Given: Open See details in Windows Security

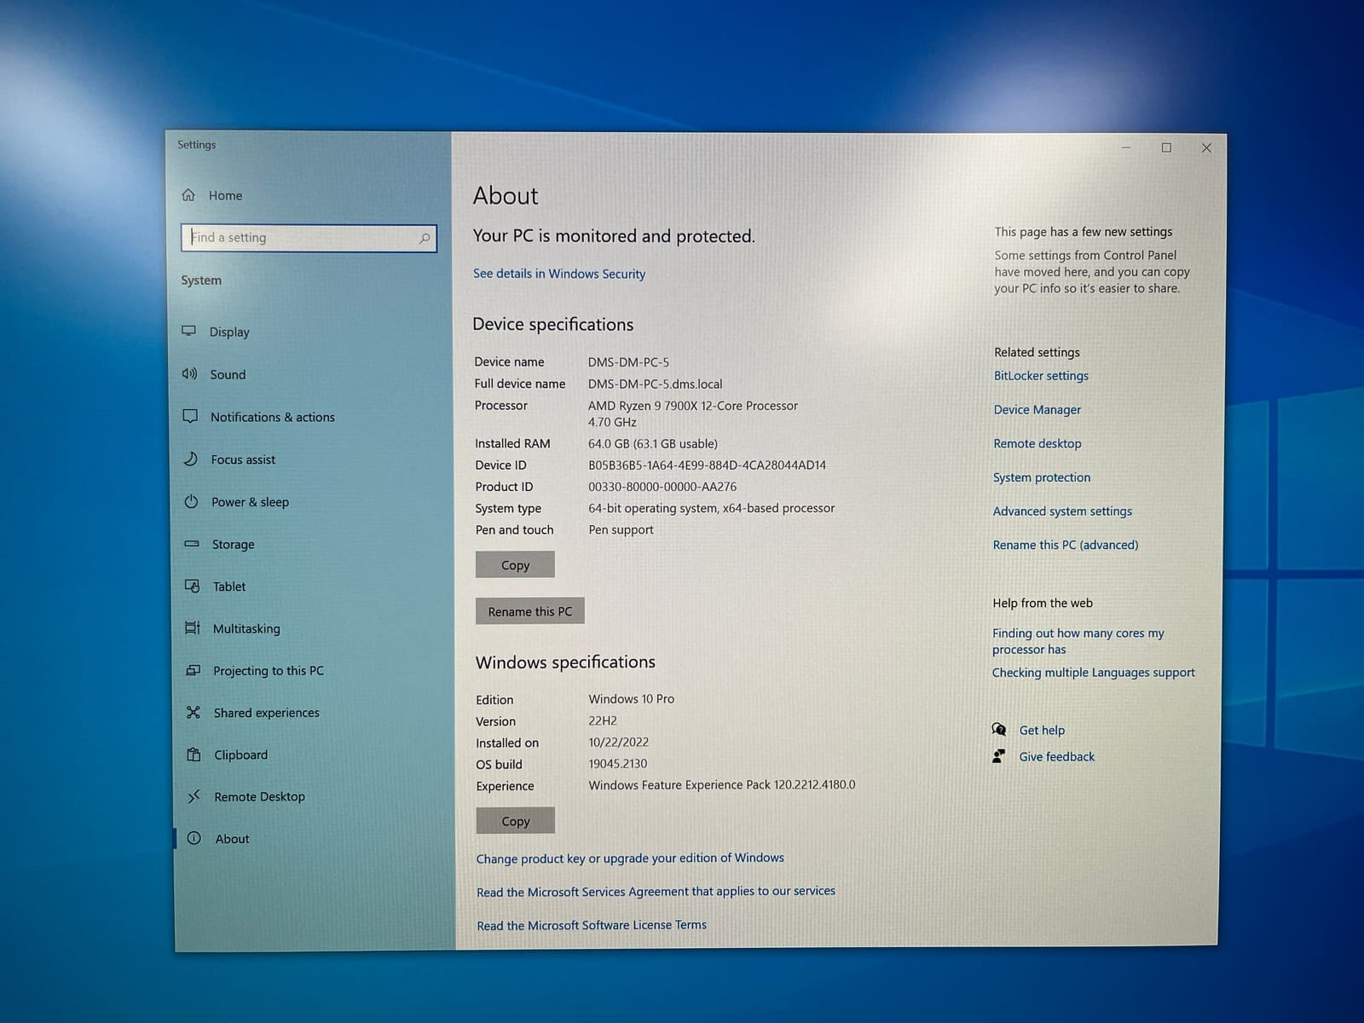Looking at the screenshot, I should pos(559,274).
